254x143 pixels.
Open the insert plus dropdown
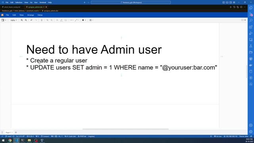84,20
